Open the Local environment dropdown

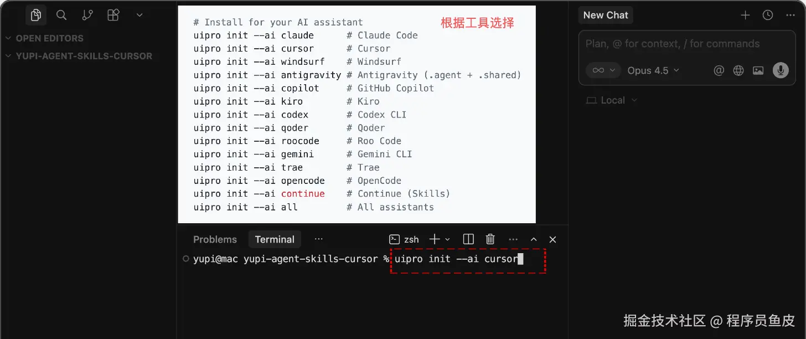pyautogui.click(x=612, y=100)
